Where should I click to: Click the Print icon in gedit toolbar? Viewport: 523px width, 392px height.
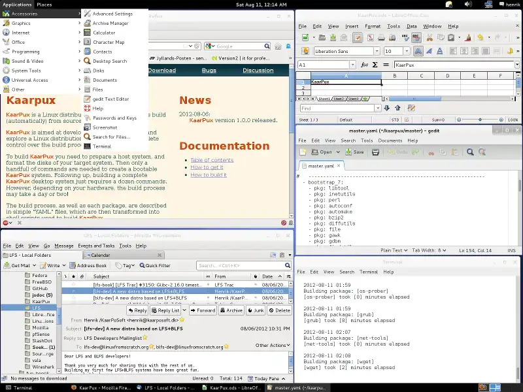pos(375,152)
